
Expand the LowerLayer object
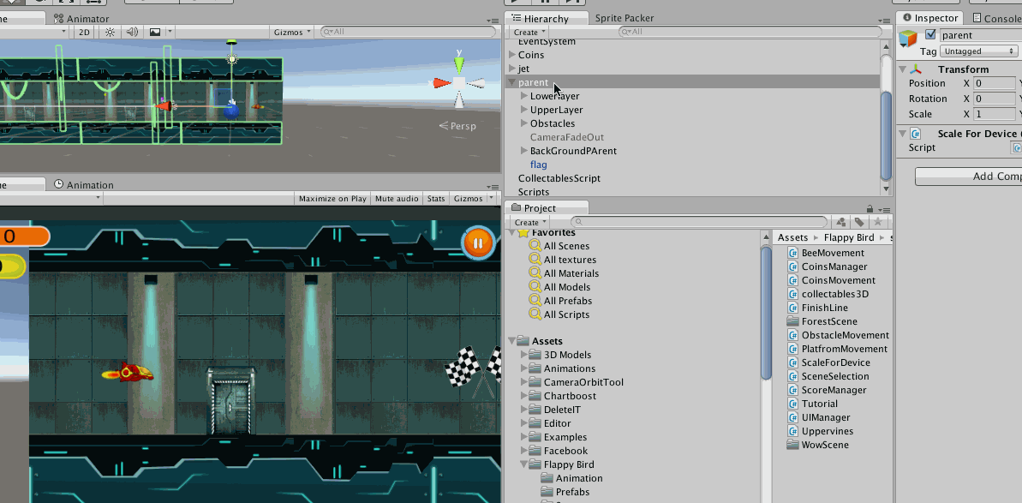point(524,96)
